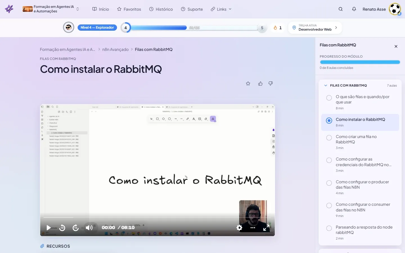Screen dimensions: 405x253
Task: Toggle 'Como instalar o RabbitMQ' lesson circle
Action: click(329, 121)
